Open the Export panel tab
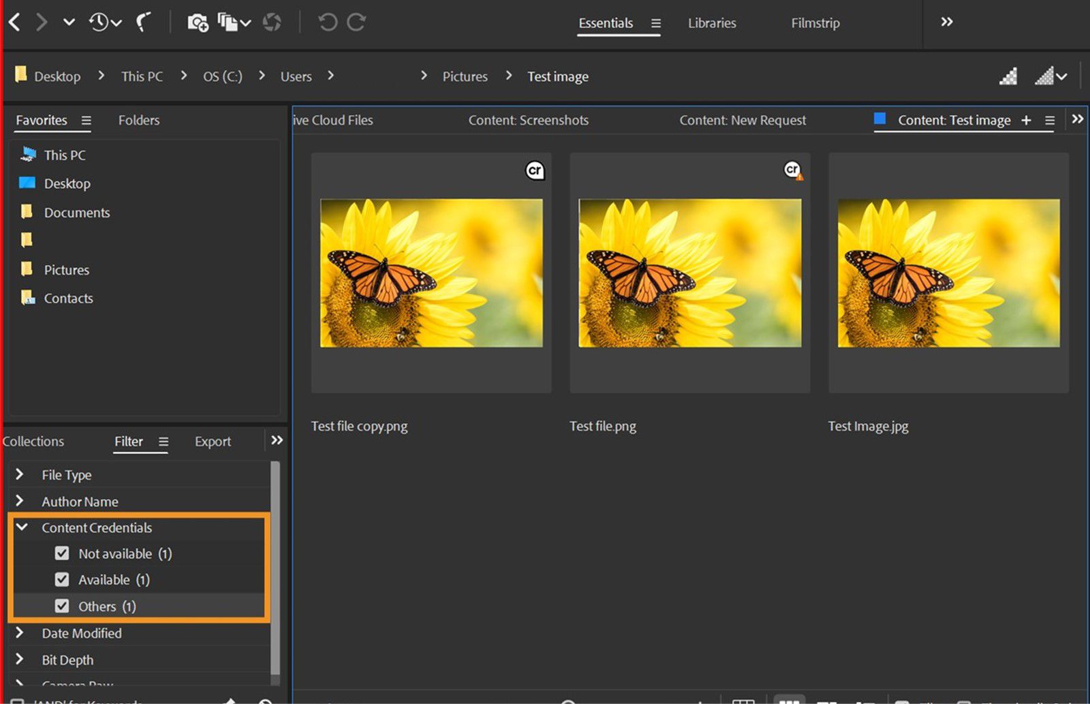1090x704 pixels. 213,442
